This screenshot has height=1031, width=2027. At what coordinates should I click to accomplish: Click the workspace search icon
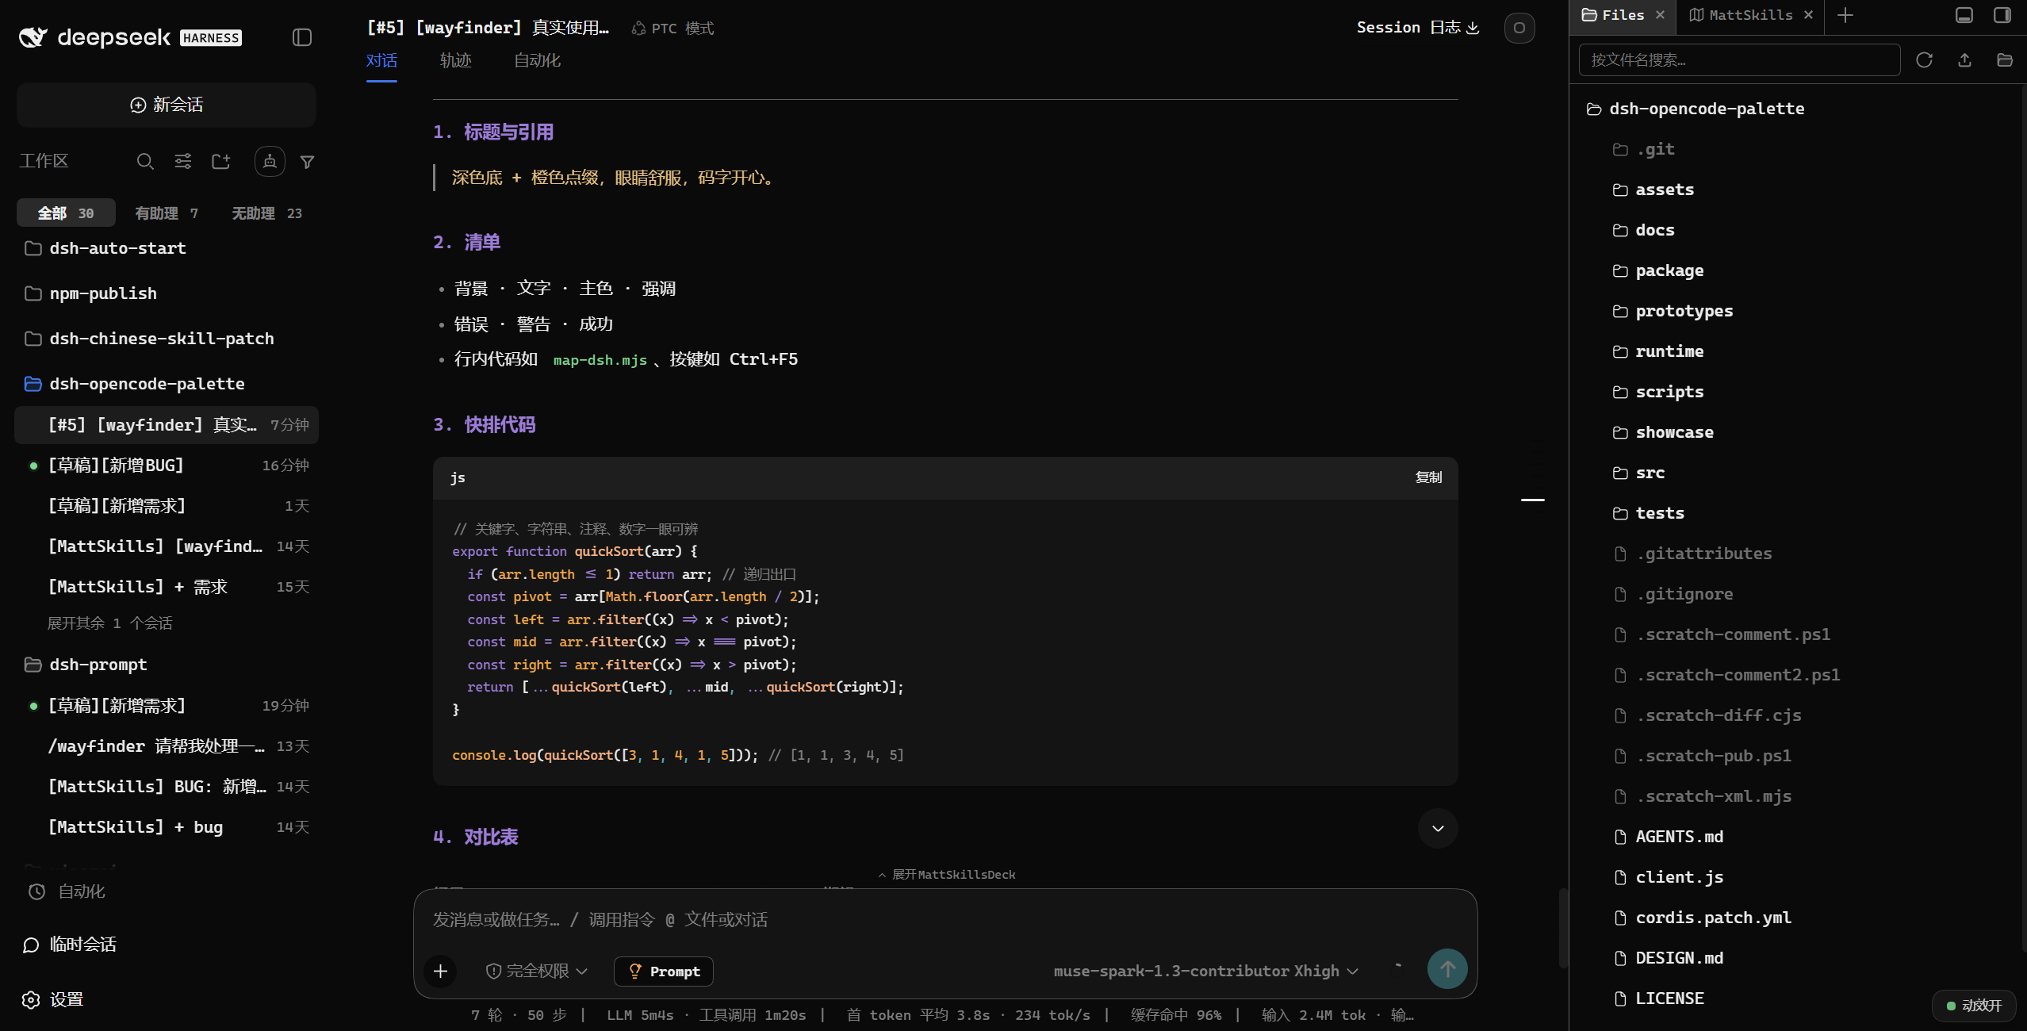145,162
